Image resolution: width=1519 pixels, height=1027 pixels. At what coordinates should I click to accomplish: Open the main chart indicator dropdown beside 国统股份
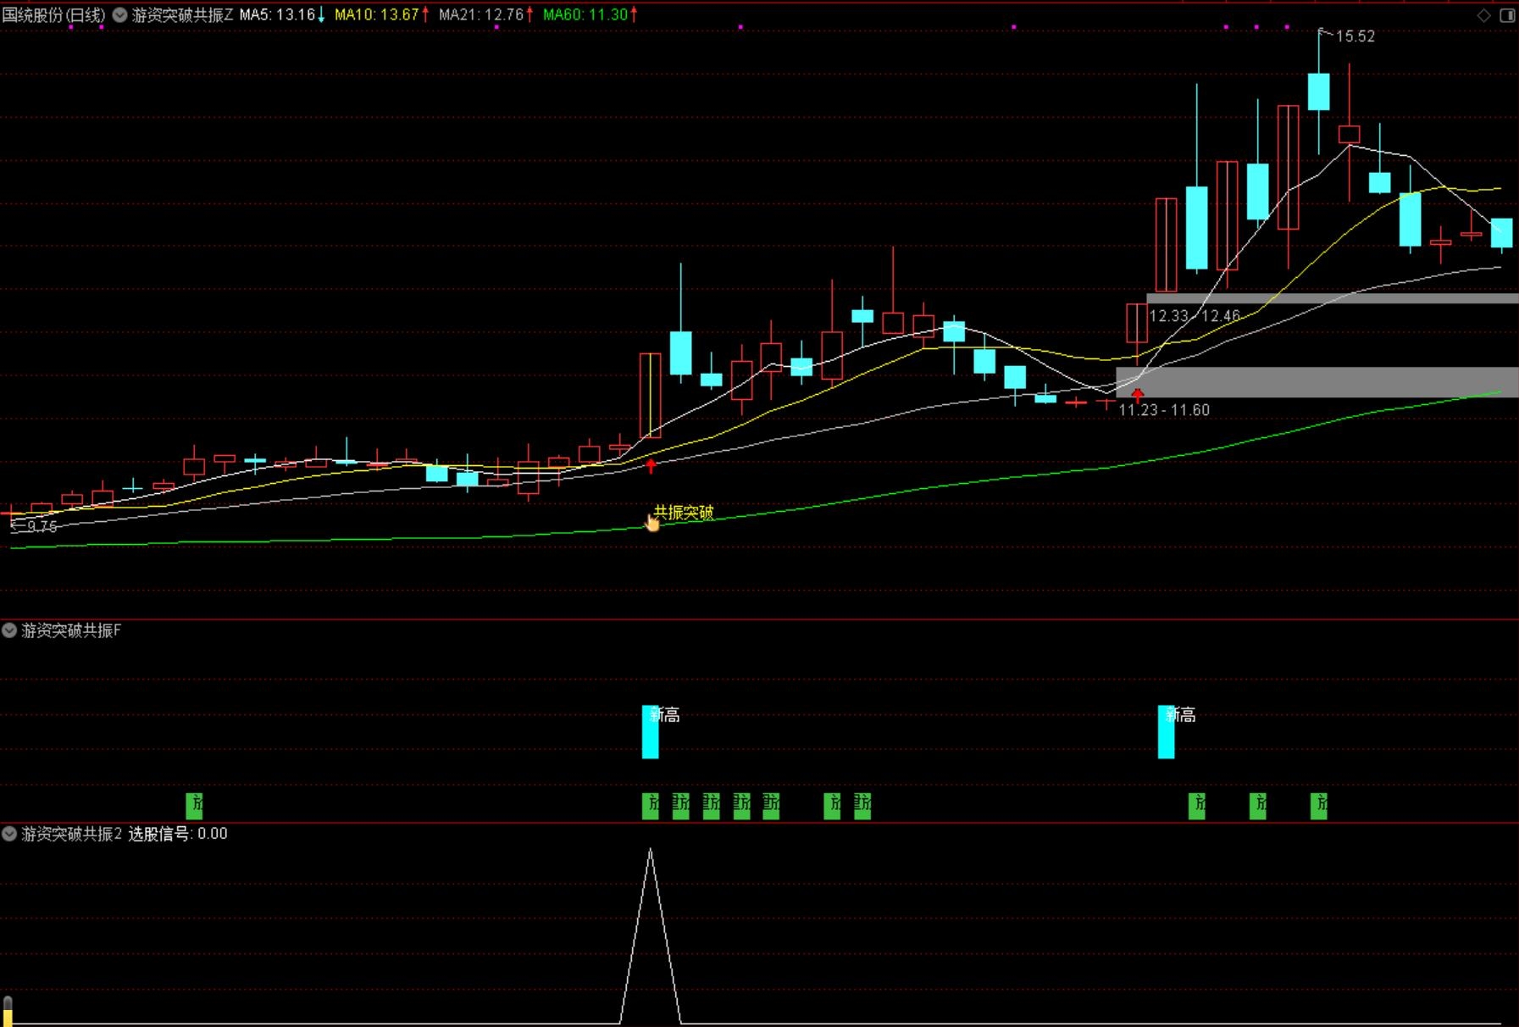120,15
